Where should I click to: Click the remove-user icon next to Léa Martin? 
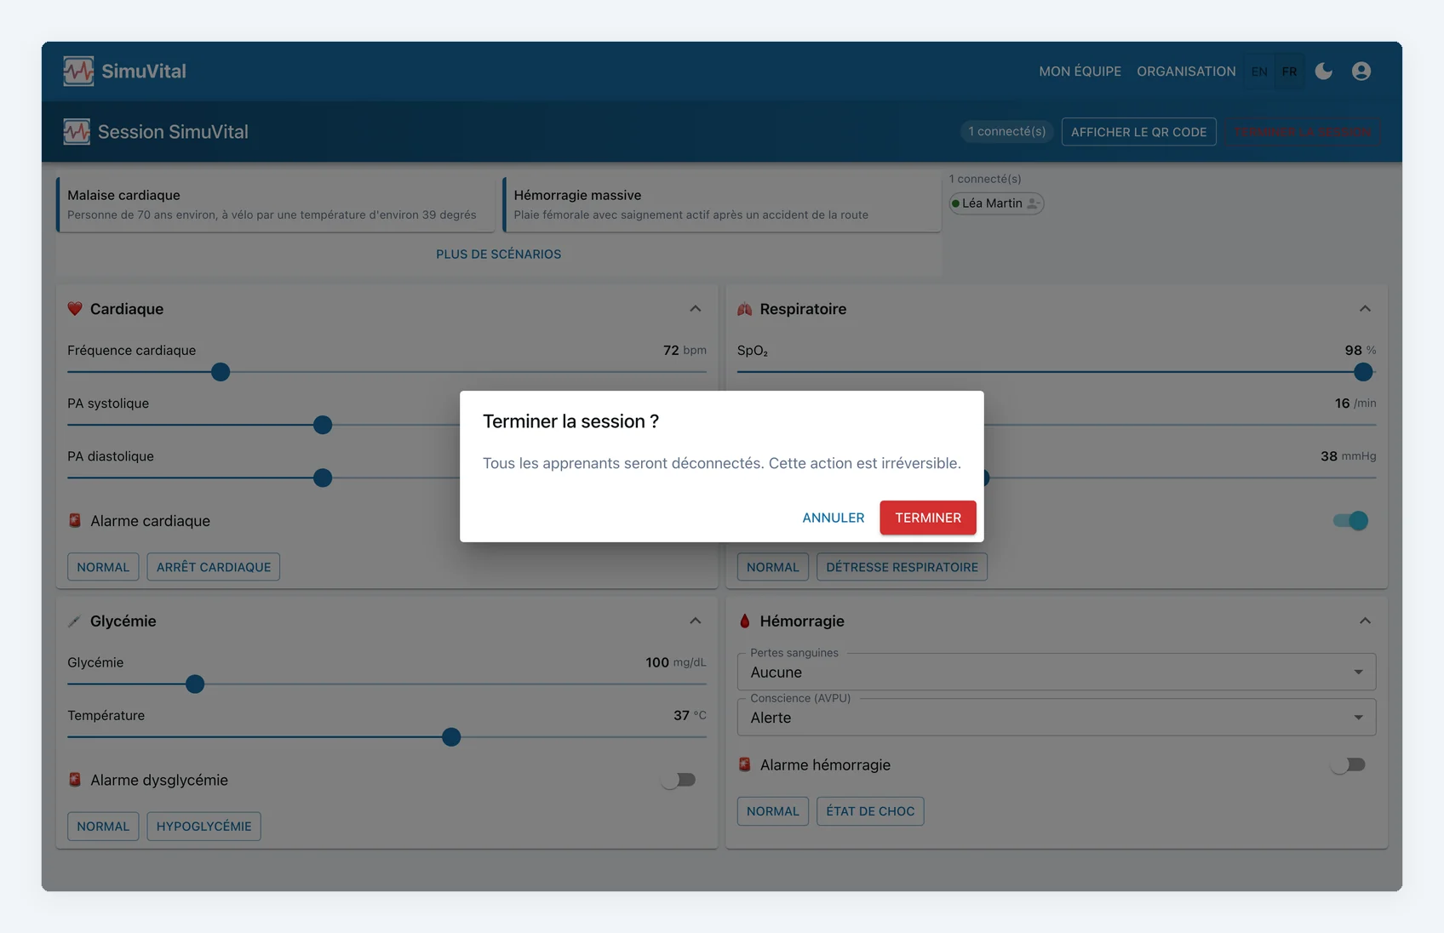[x=1033, y=203]
